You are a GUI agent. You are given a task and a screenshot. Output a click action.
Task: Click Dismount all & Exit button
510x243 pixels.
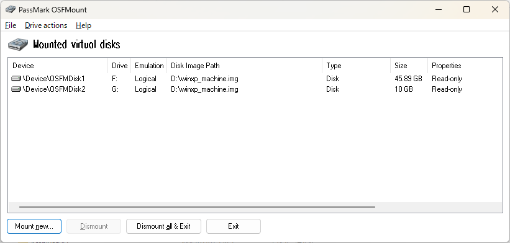click(163, 226)
